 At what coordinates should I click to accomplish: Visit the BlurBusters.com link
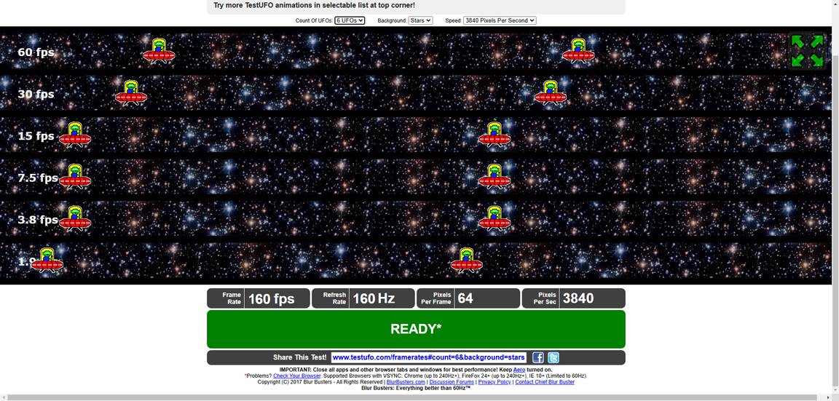tap(406, 382)
